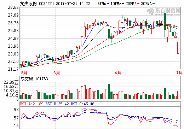Click the 16 RSI axis label
184x129 pixels.
point(16,126)
